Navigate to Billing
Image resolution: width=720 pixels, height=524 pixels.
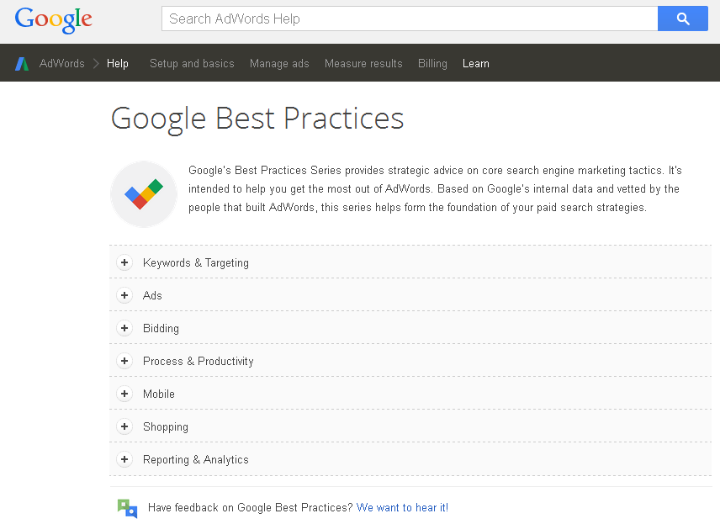tap(432, 63)
